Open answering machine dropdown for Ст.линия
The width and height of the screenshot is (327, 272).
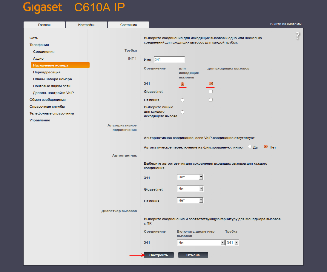[190, 200]
